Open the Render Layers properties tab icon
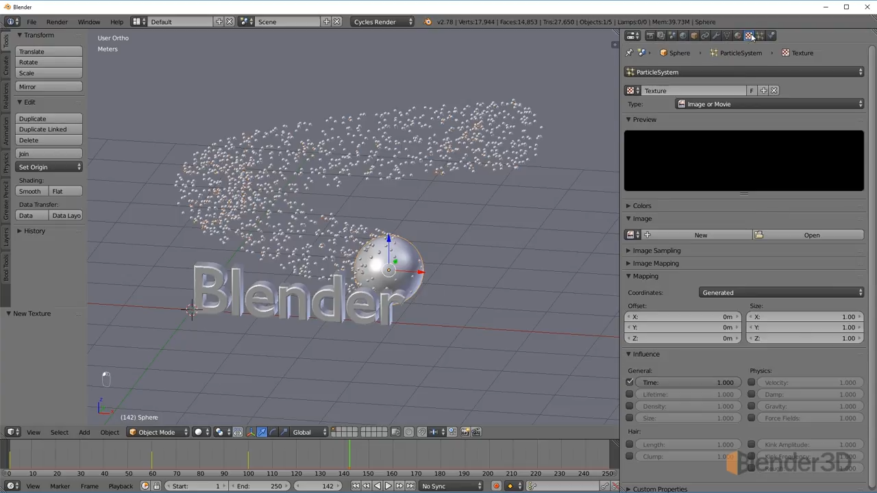This screenshot has width=877, height=493. click(661, 36)
